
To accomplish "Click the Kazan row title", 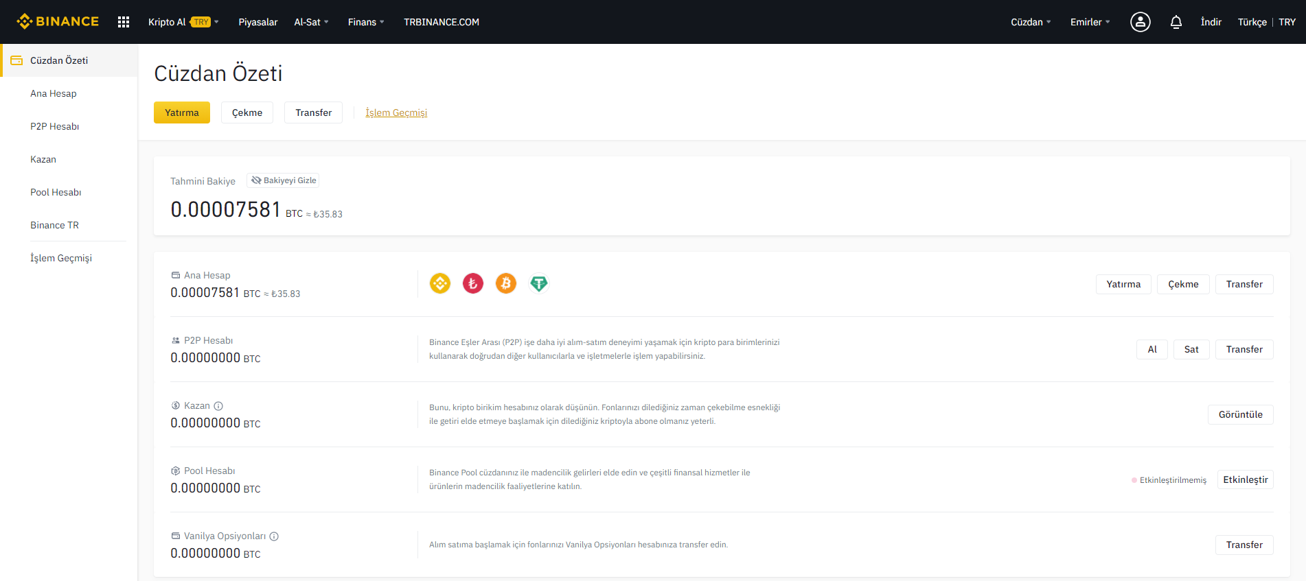I will tap(197, 405).
